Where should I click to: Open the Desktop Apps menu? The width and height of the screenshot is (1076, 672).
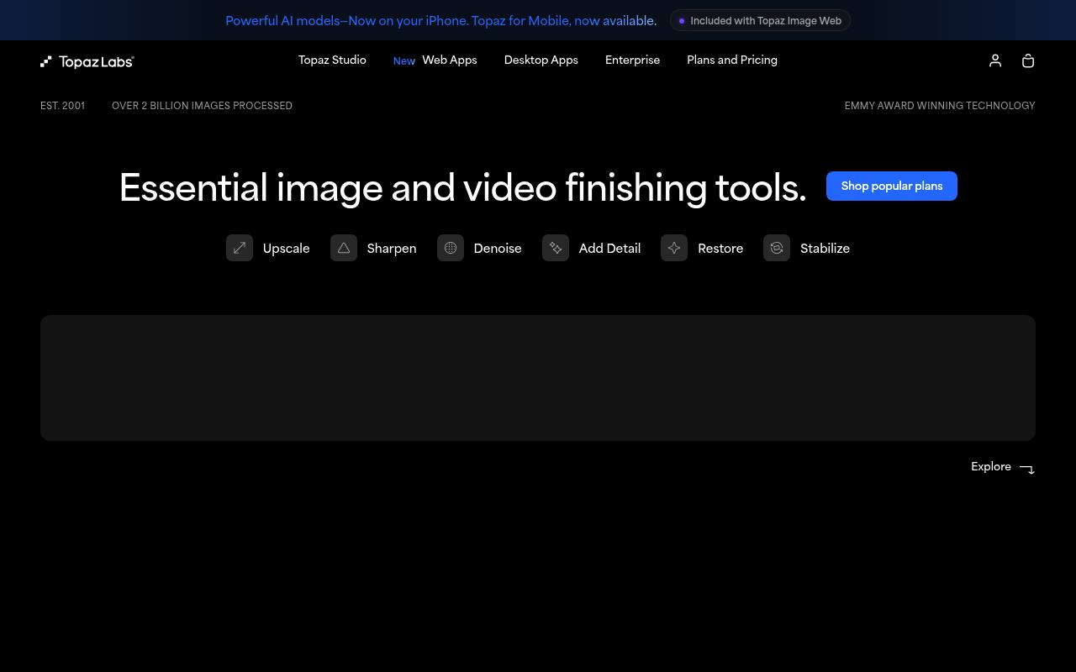(x=541, y=60)
